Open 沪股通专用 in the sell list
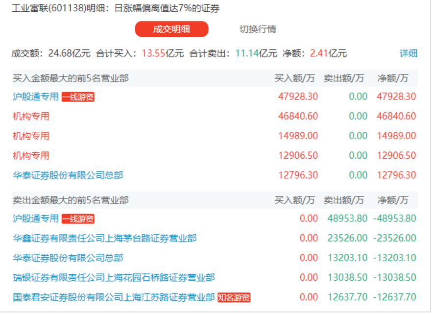The height and width of the screenshot is (314, 432). 36,218
